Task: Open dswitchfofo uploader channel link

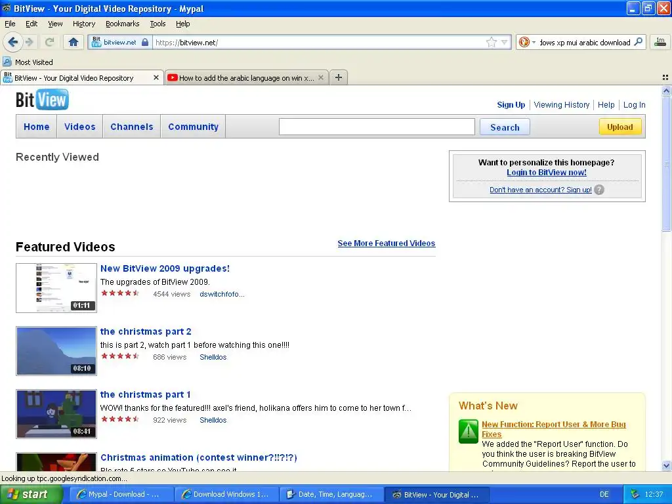Action: [x=222, y=294]
